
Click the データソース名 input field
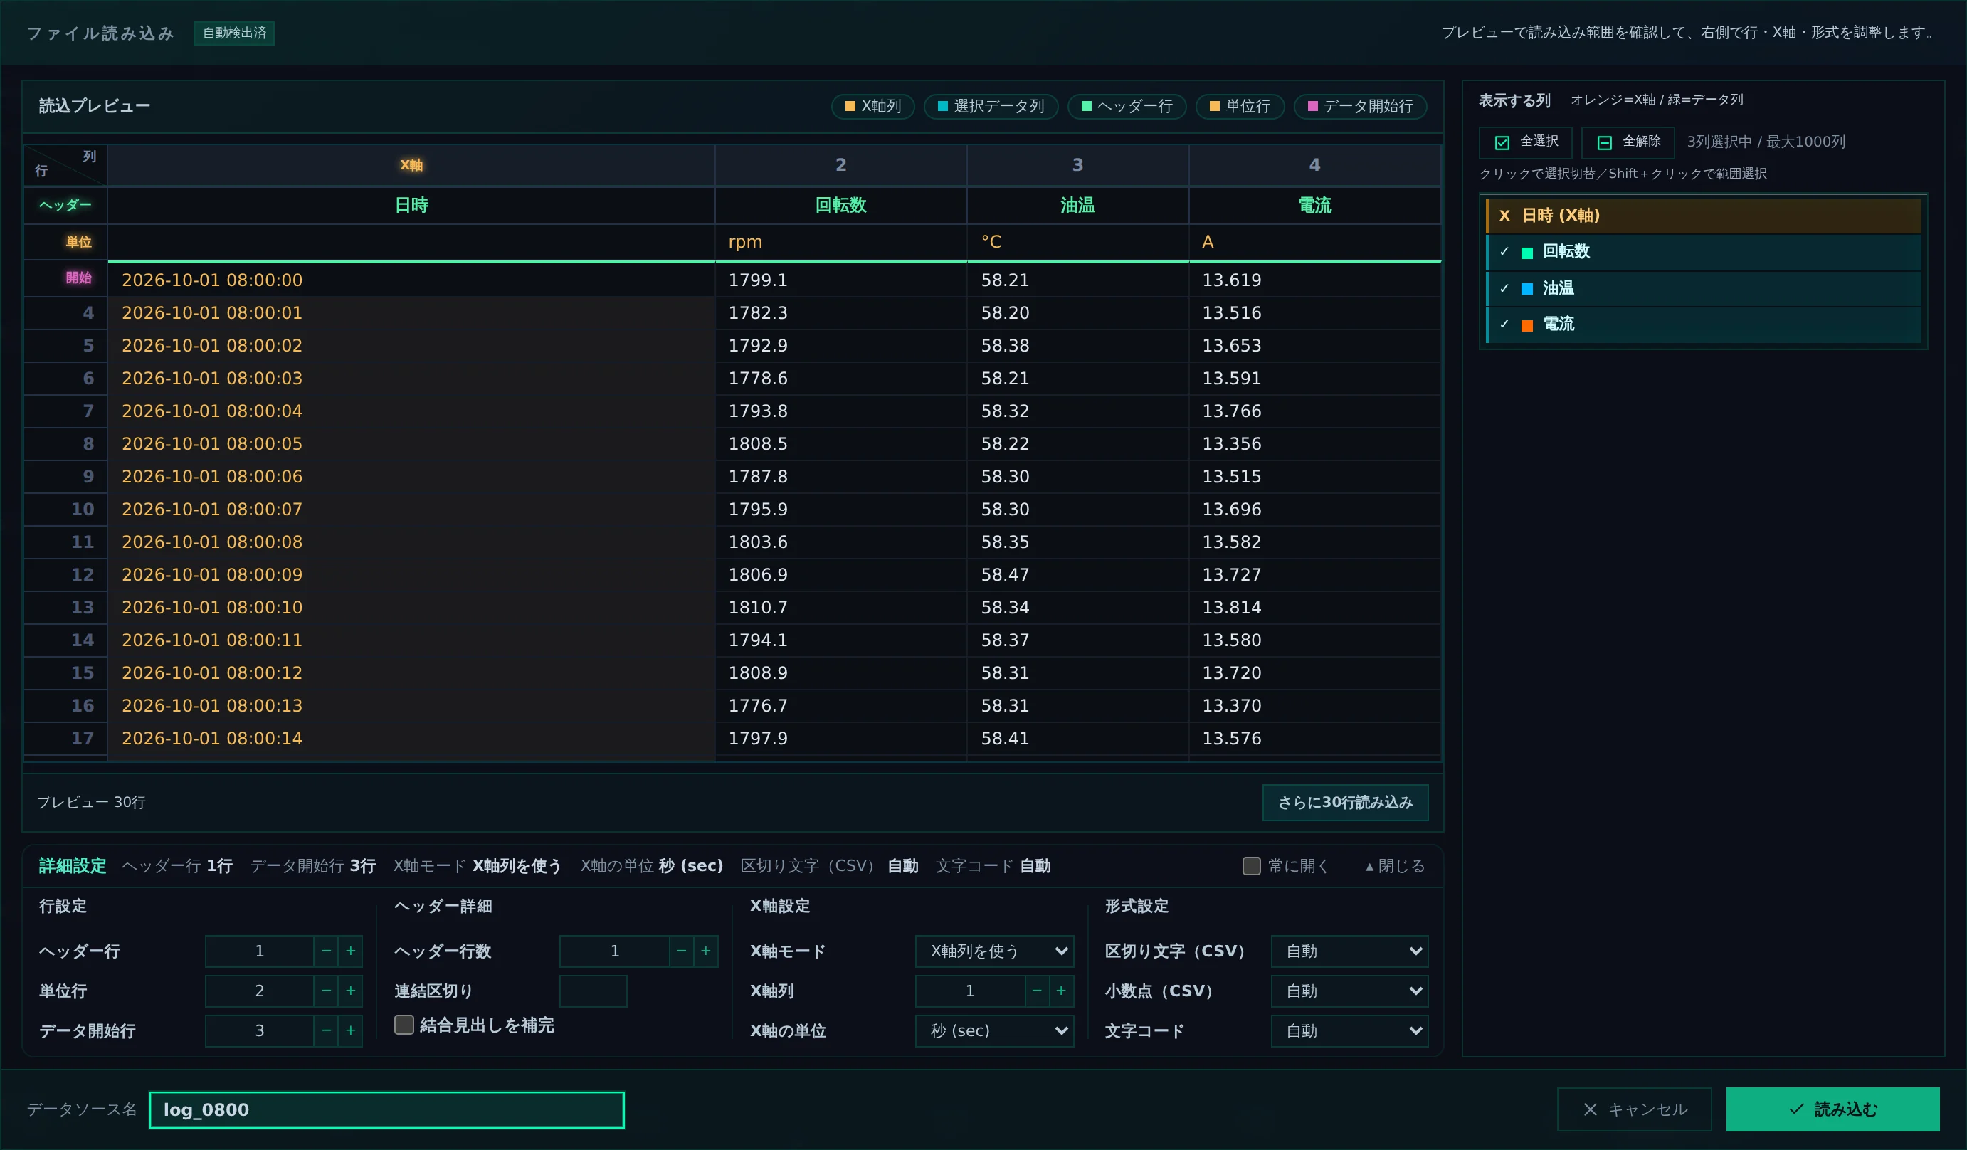click(387, 1109)
